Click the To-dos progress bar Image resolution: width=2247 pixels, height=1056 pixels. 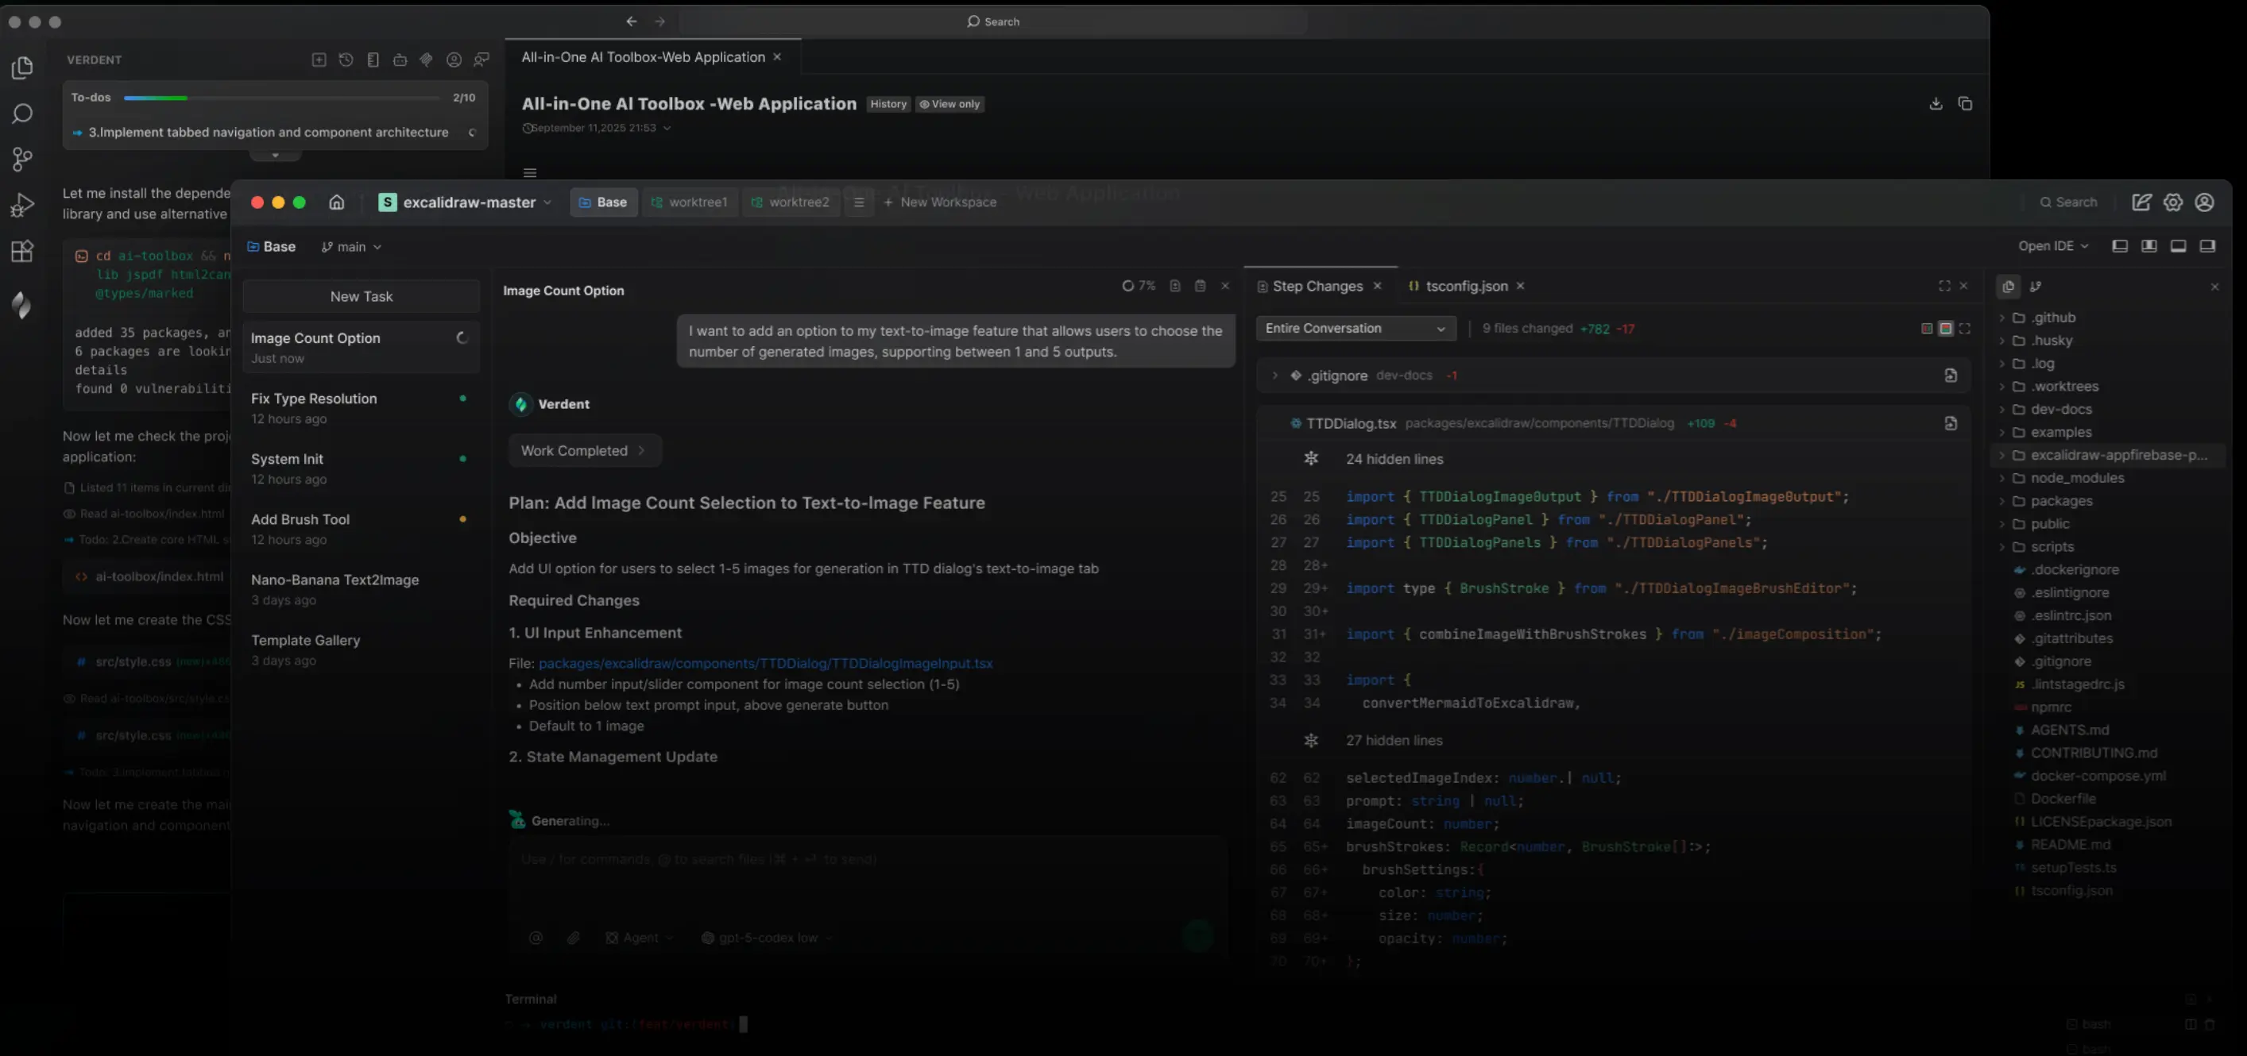click(281, 98)
